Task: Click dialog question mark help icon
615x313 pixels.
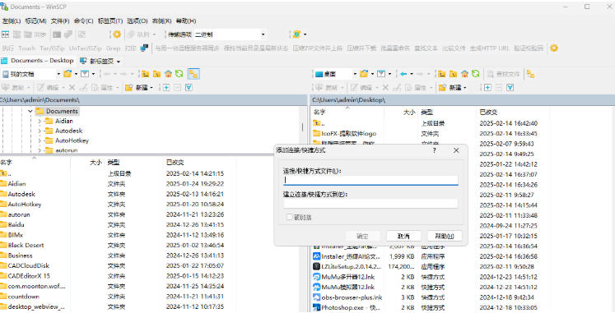Action: pos(434,150)
